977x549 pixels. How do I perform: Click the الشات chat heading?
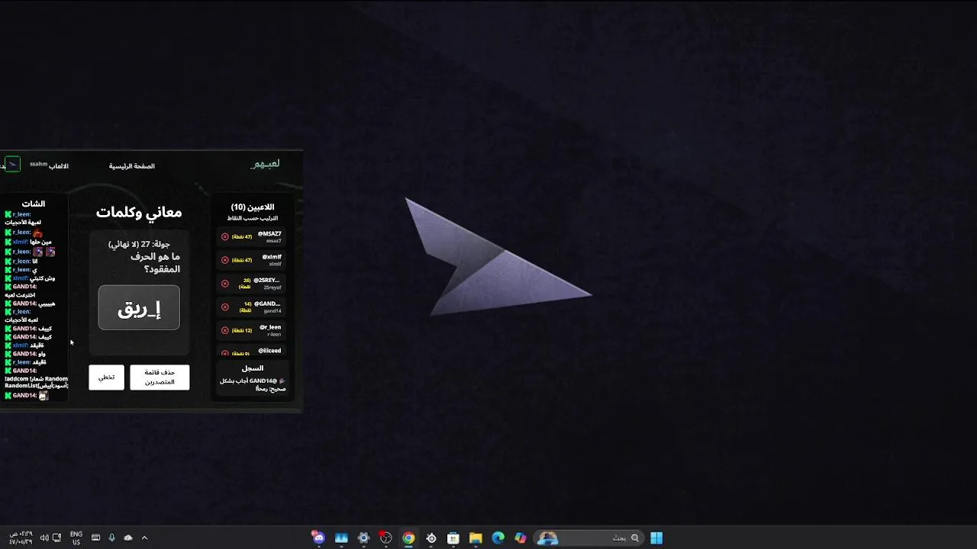pos(34,204)
